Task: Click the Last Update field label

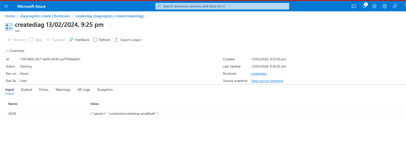Action: [232, 66]
